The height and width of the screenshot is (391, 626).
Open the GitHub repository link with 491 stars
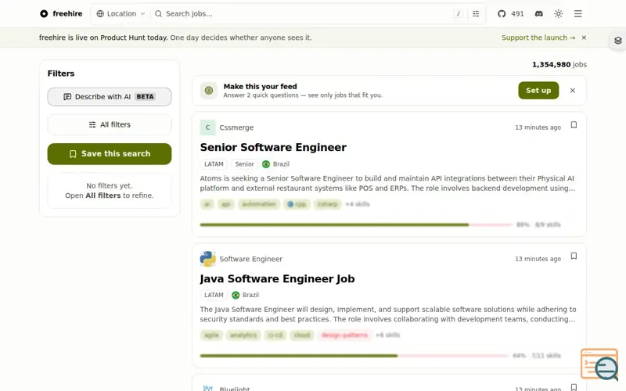(511, 13)
